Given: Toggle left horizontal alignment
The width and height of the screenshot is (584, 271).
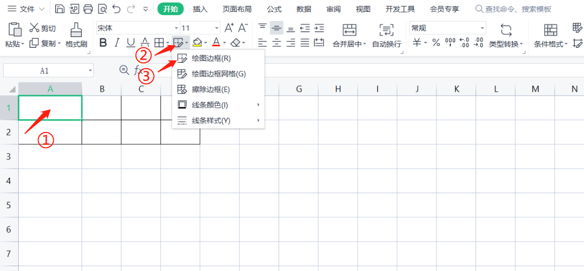Looking at the screenshot, I should (262, 43).
